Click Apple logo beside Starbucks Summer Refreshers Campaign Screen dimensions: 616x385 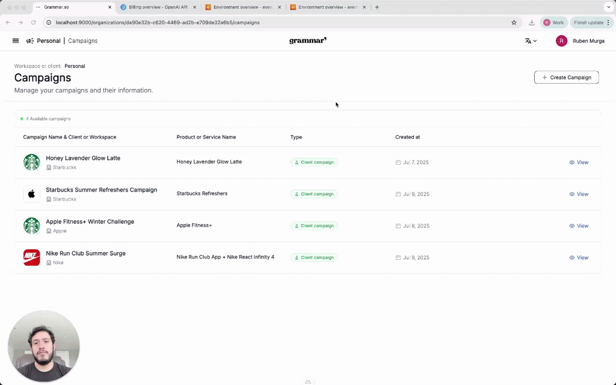pos(31,194)
